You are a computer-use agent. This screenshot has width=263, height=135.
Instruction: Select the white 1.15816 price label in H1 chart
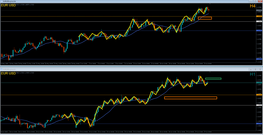pos(259,105)
